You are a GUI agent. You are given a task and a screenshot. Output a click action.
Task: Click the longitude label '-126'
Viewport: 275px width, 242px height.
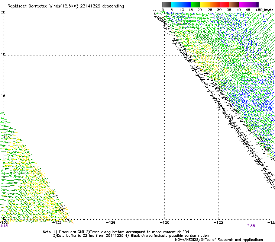[x=165, y=223]
